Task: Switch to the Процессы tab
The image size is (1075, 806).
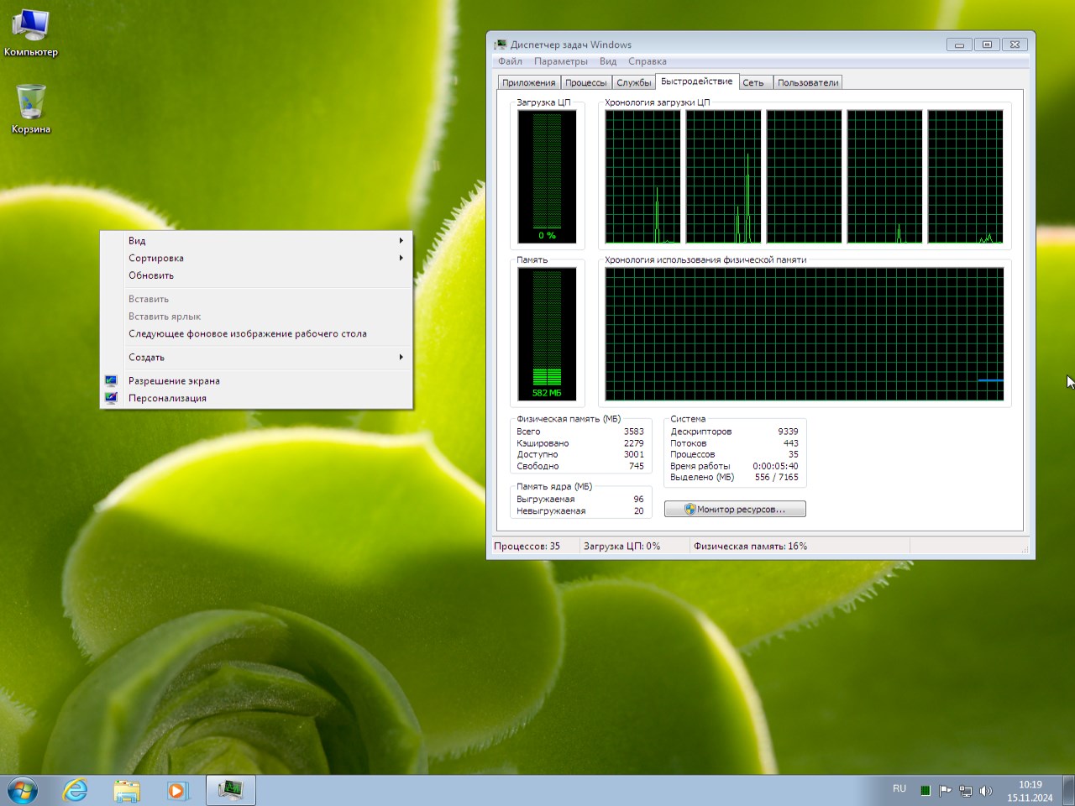Action: (585, 82)
